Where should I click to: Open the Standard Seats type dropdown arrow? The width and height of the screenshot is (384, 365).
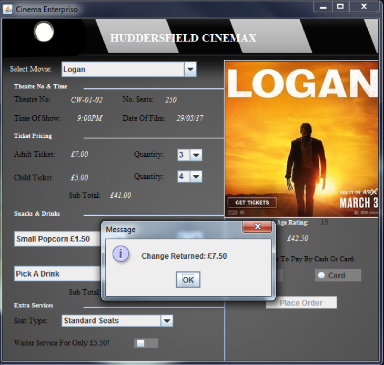coord(167,321)
